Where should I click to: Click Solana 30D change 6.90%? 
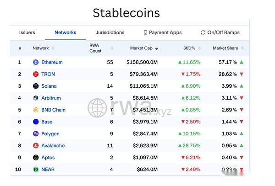(191, 86)
